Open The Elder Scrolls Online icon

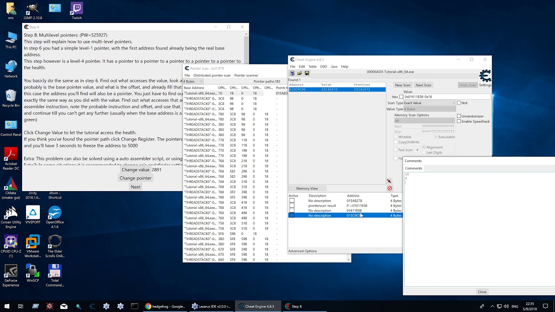click(x=55, y=247)
